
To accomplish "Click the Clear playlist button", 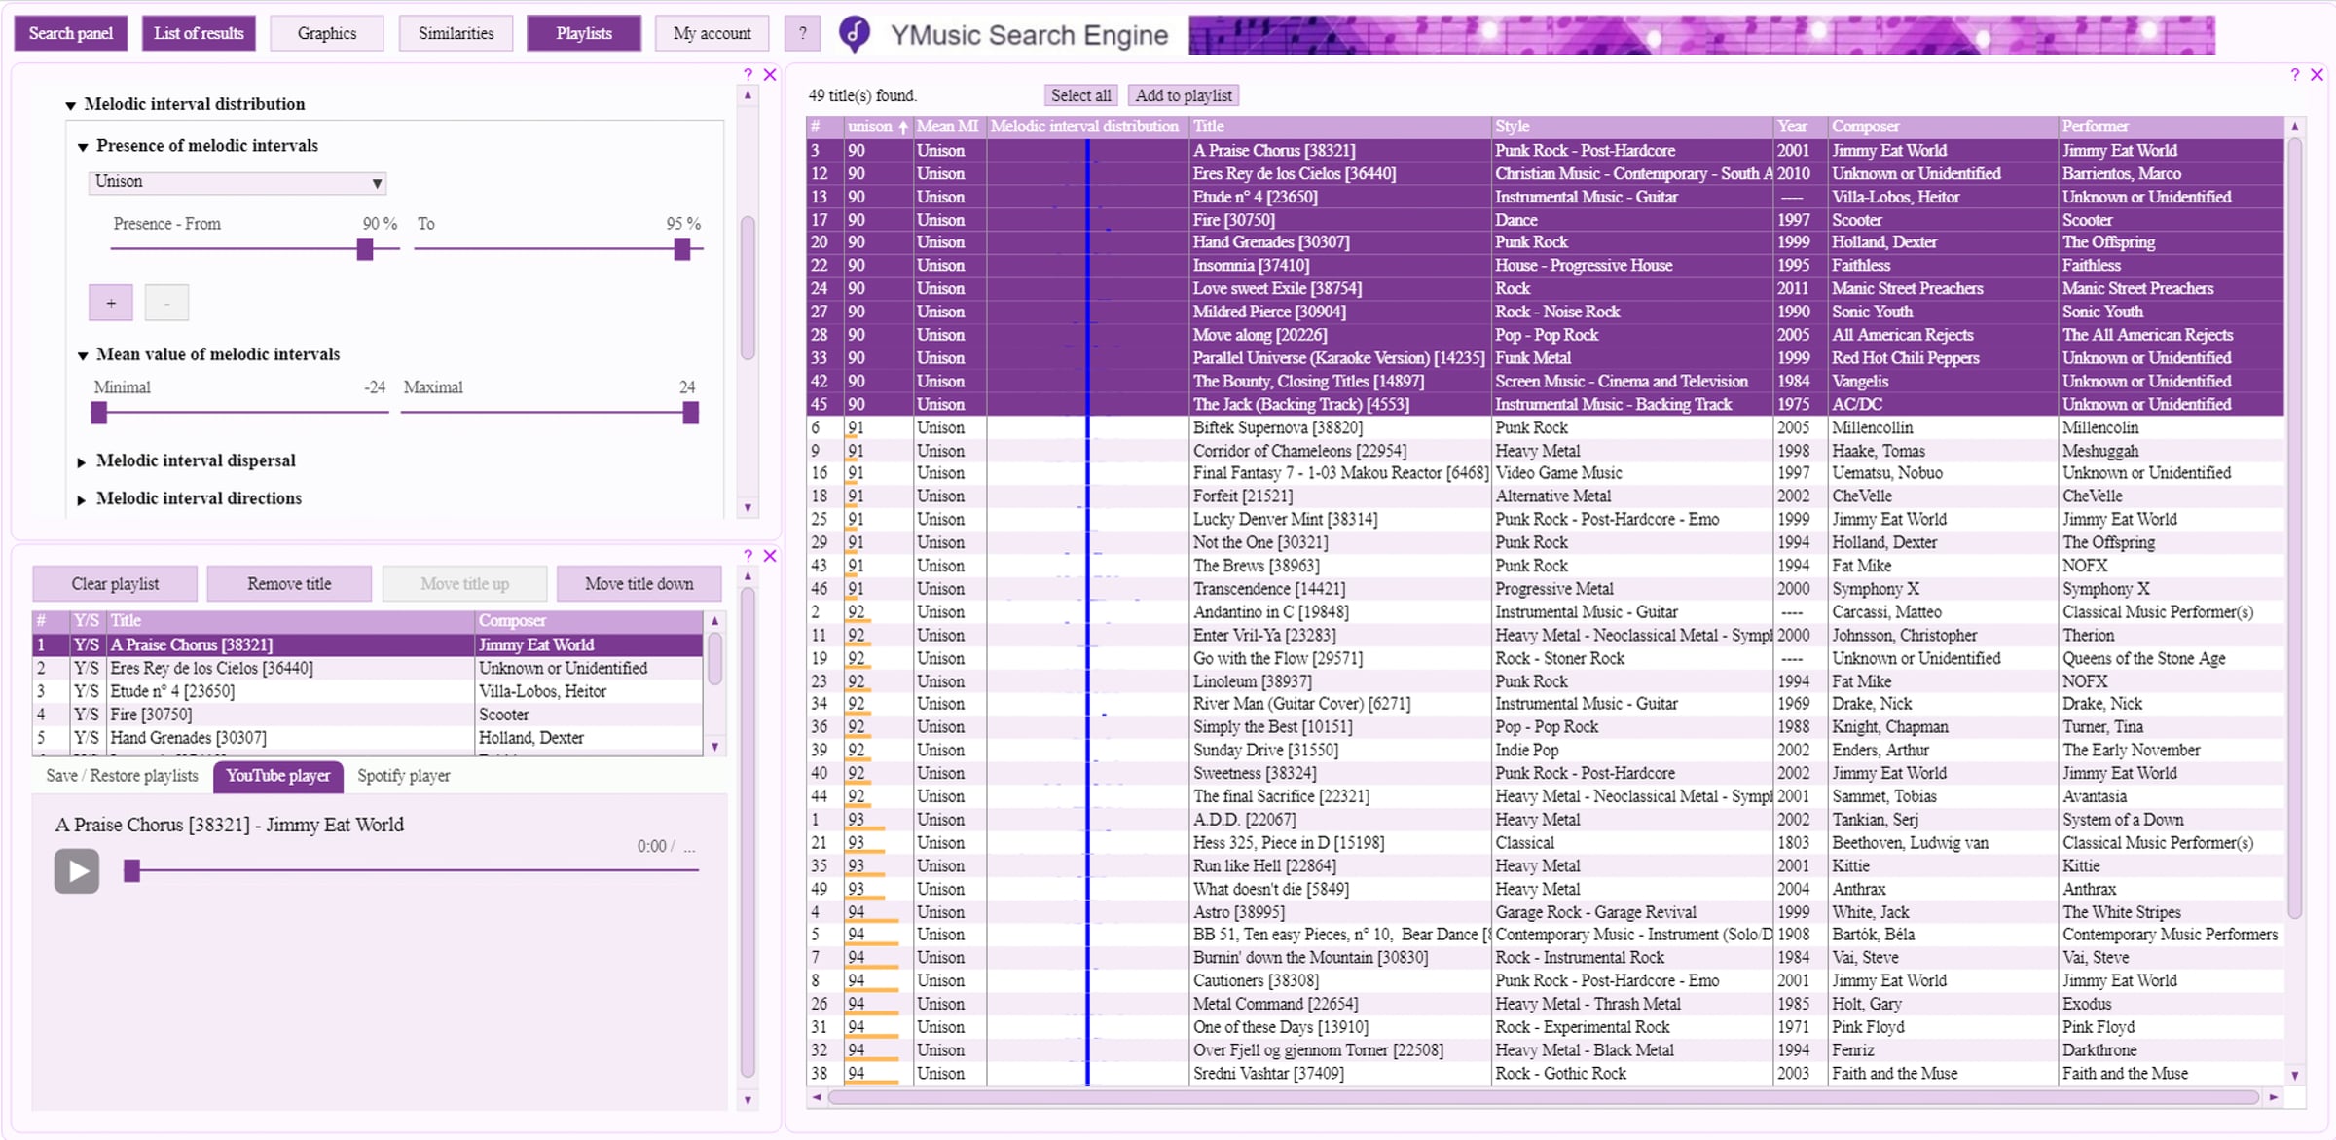I will (115, 584).
